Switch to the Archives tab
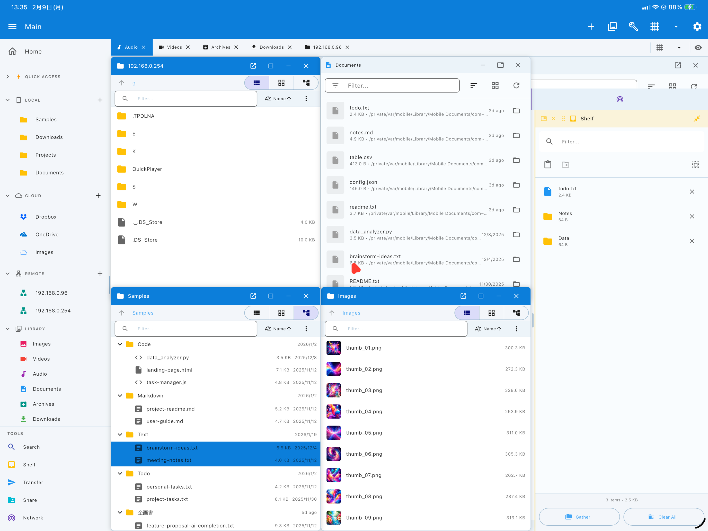The image size is (708, 531). pyautogui.click(x=220, y=47)
